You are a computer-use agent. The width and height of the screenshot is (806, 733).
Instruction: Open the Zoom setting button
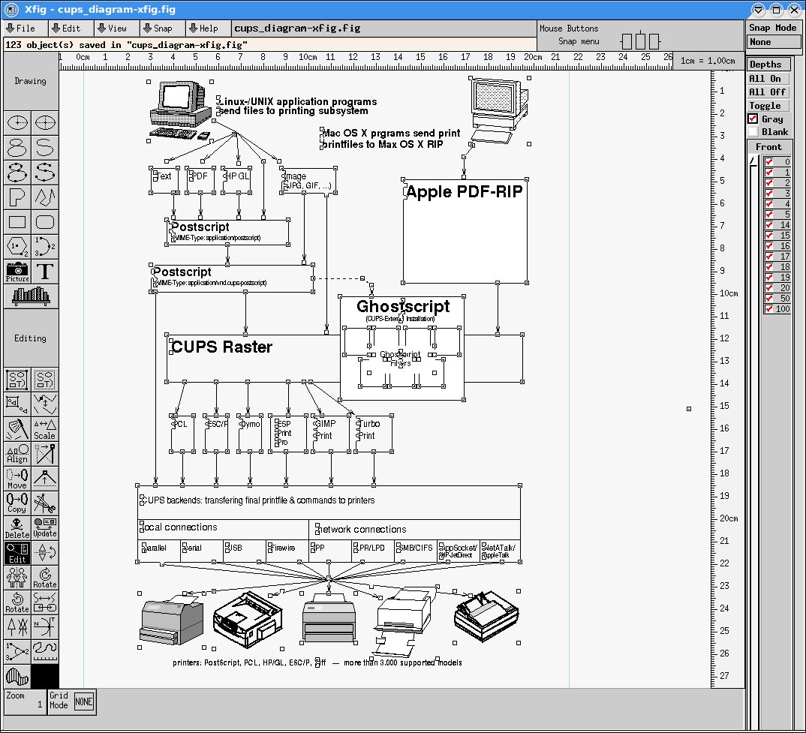click(25, 702)
